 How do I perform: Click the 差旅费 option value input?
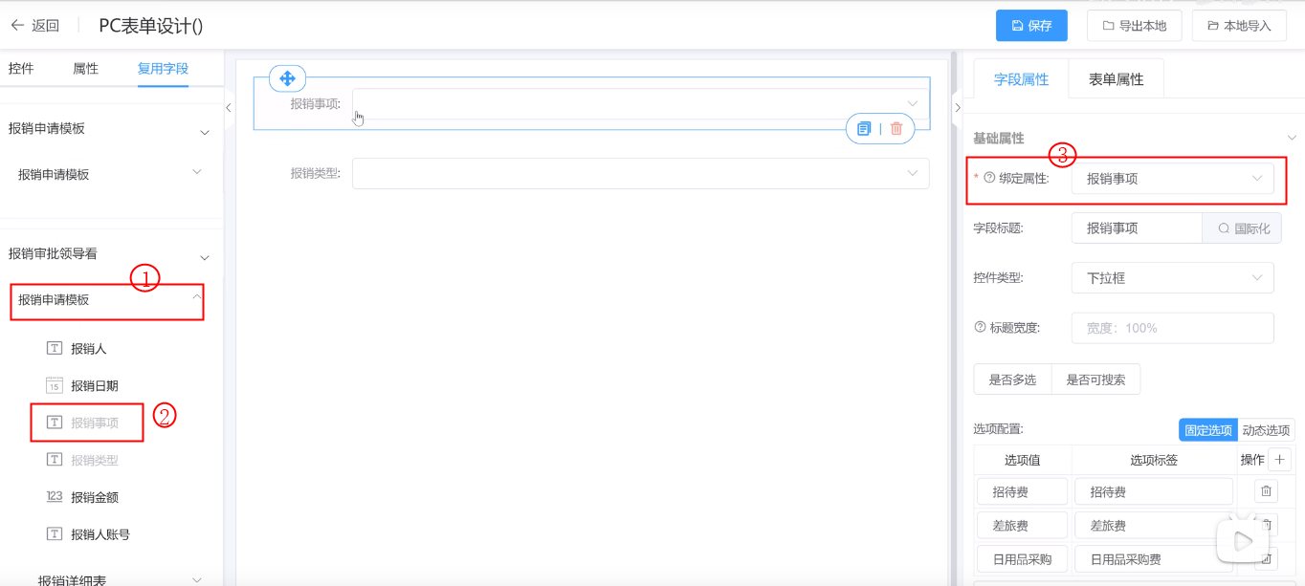pyautogui.click(x=1022, y=525)
